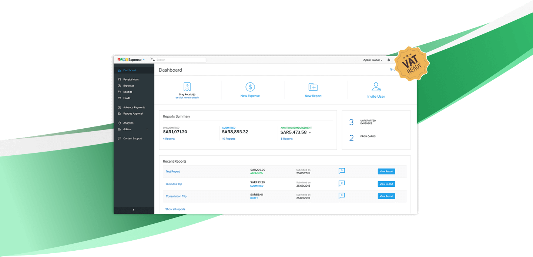The width and height of the screenshot is (533, 257).
Task: Open the Zylkar Global organization dropdown
Action: 373,60
